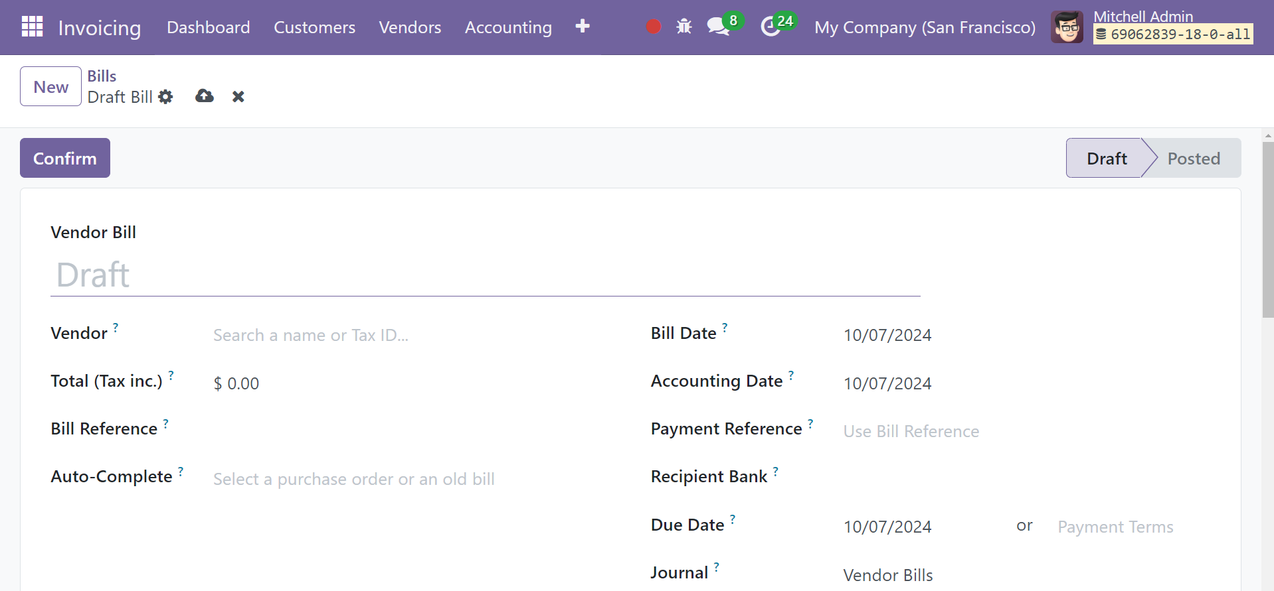Go back to Bills breadcrumb

point(102,76)
